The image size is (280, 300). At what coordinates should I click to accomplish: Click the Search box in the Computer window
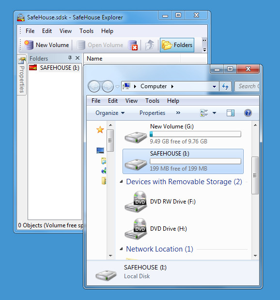point(247,86)
